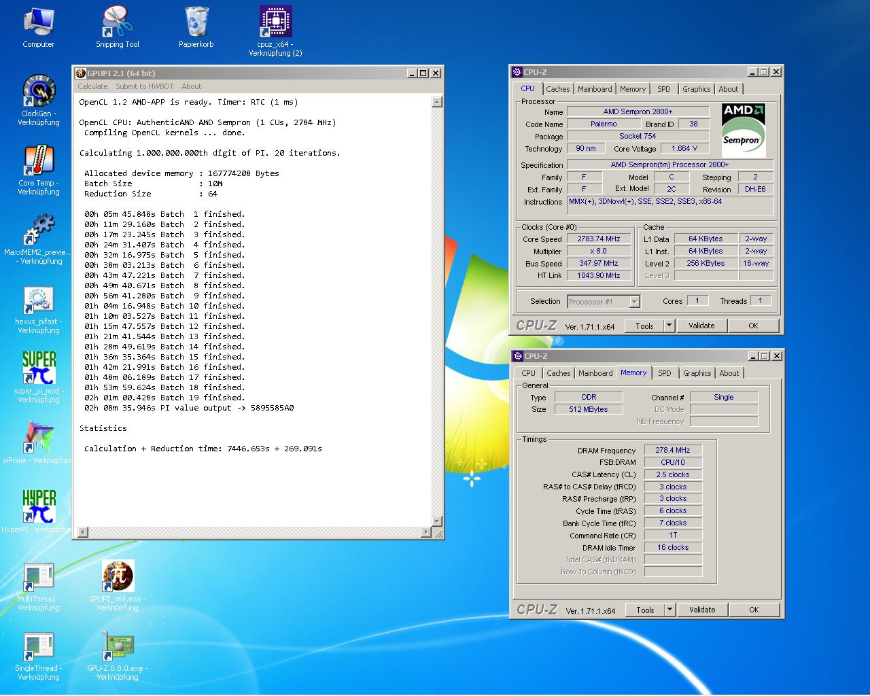
Task: Click the Calculation + Reduction time line
Action: pyautogui.click(x=203, y=449)
